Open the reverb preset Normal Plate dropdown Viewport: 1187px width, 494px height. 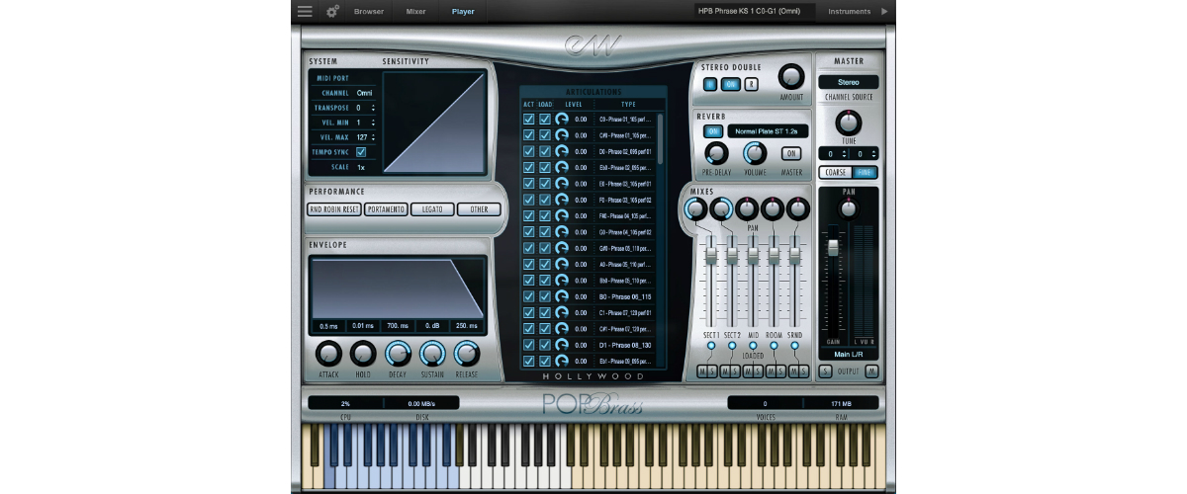[x=768, y=130]
